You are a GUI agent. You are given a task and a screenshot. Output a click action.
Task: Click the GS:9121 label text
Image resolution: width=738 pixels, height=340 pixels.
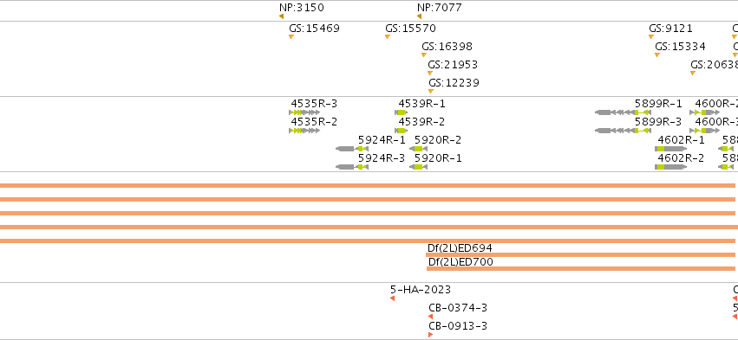[670, 29]
